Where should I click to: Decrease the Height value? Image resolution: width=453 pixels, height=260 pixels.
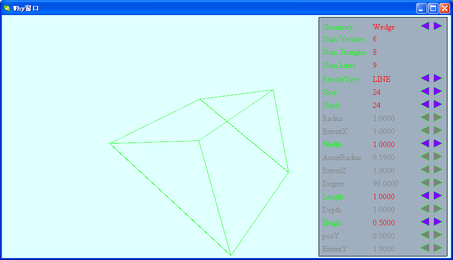tap(425, 222)
